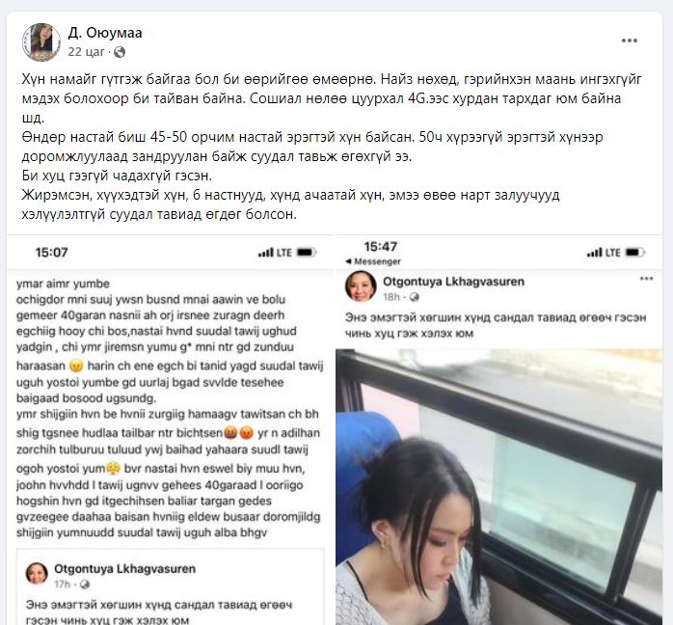Click the post text beginning Хүн намайг гүтгэж
This screenshot has width=673, height=625.
click(x=332, y=147)
